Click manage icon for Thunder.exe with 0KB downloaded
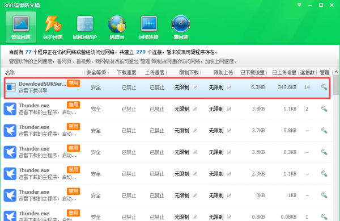This screenshot has height=221, width=340. (x=324, y=195)
